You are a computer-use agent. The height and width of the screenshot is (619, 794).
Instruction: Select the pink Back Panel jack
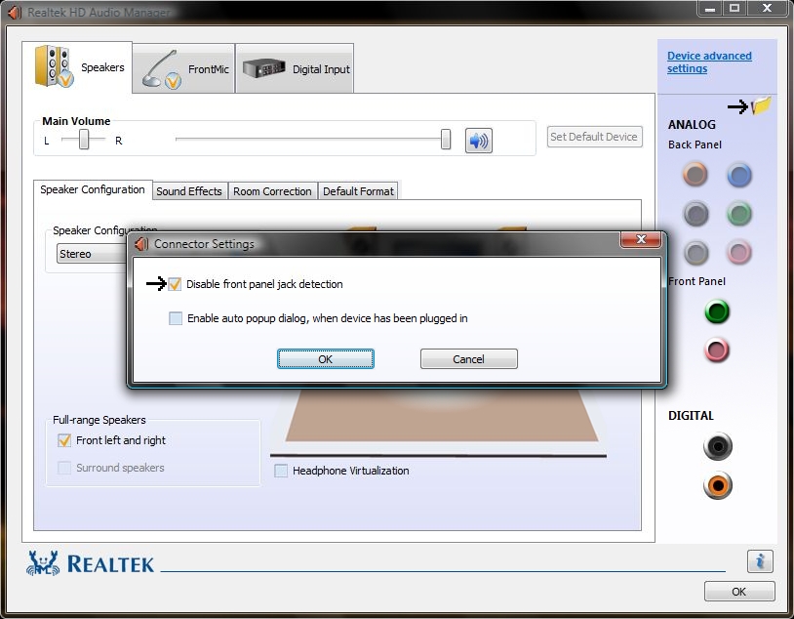pos(738,252)
